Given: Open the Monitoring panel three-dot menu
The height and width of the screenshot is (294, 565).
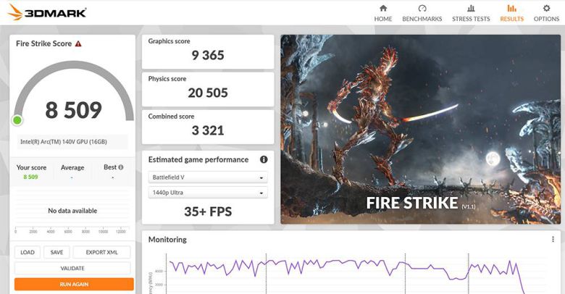Looking at the screenshot, I should click(x=553, y=239).
